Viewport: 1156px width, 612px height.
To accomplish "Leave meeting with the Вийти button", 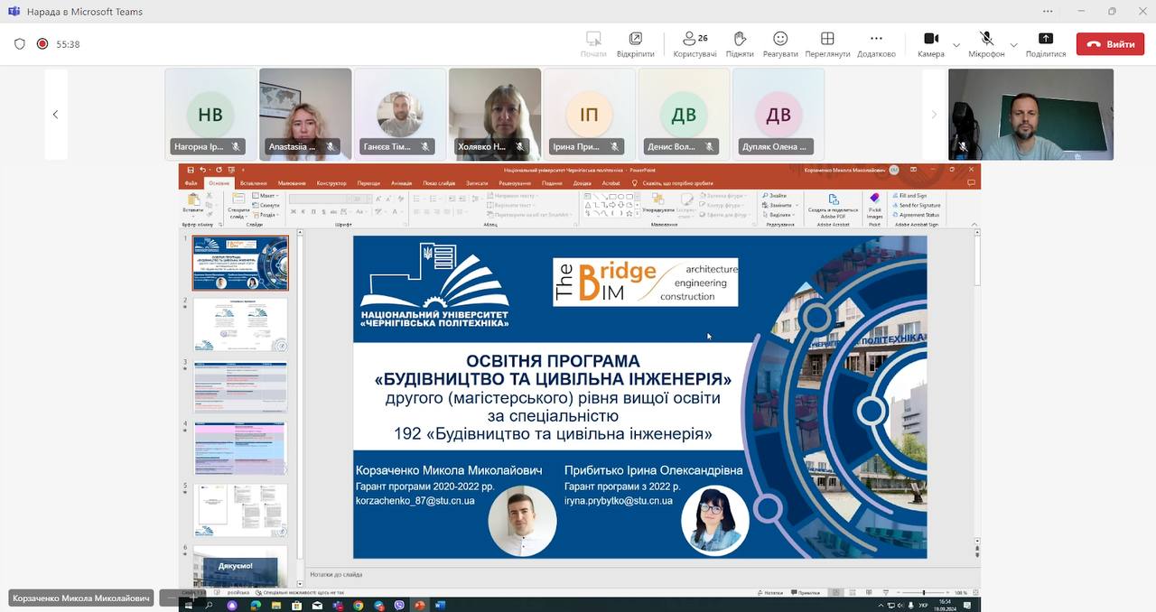I will [x=1110, y=44].
